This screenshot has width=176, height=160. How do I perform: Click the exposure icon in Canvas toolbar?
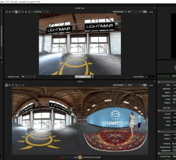[144, 85]
